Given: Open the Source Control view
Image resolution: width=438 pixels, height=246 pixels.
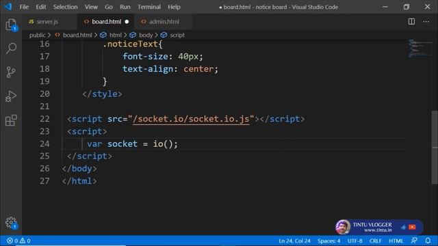Looking at the screenshot, I should (x=11, y=72).
